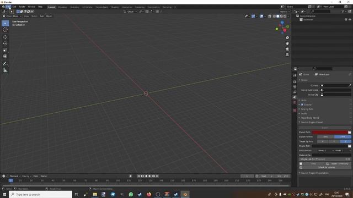Set Target Up Axis to Y
353x198 pixels.
tap(334, 141)
